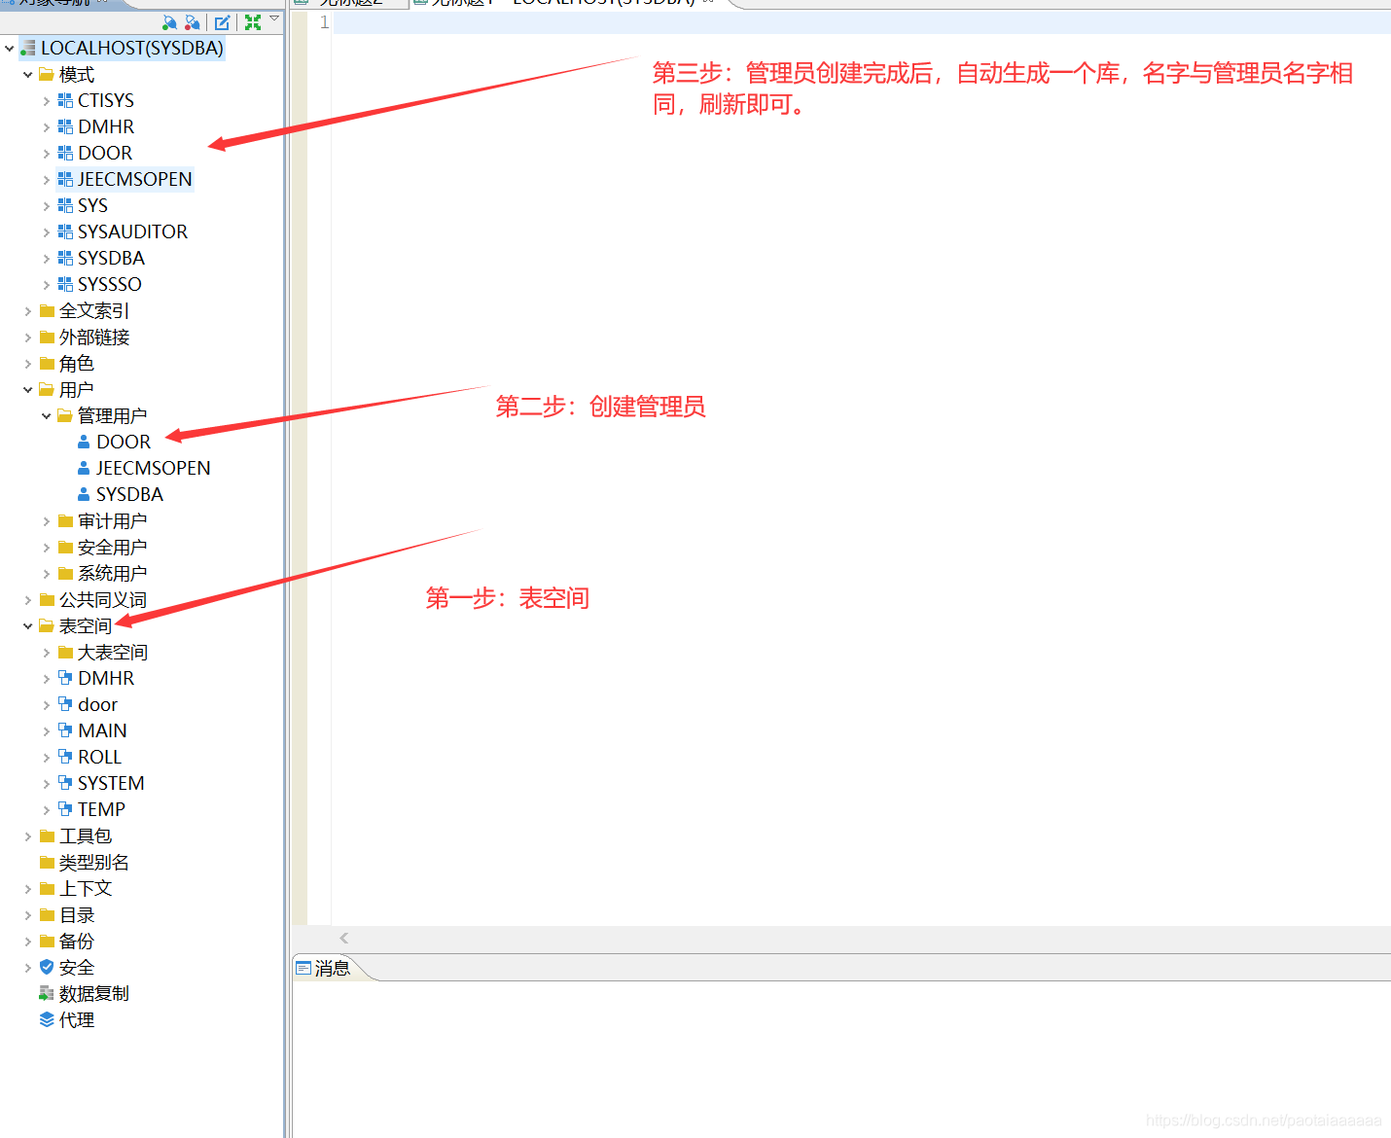Click the green collapse-all toolbar icon

[253, 22]
